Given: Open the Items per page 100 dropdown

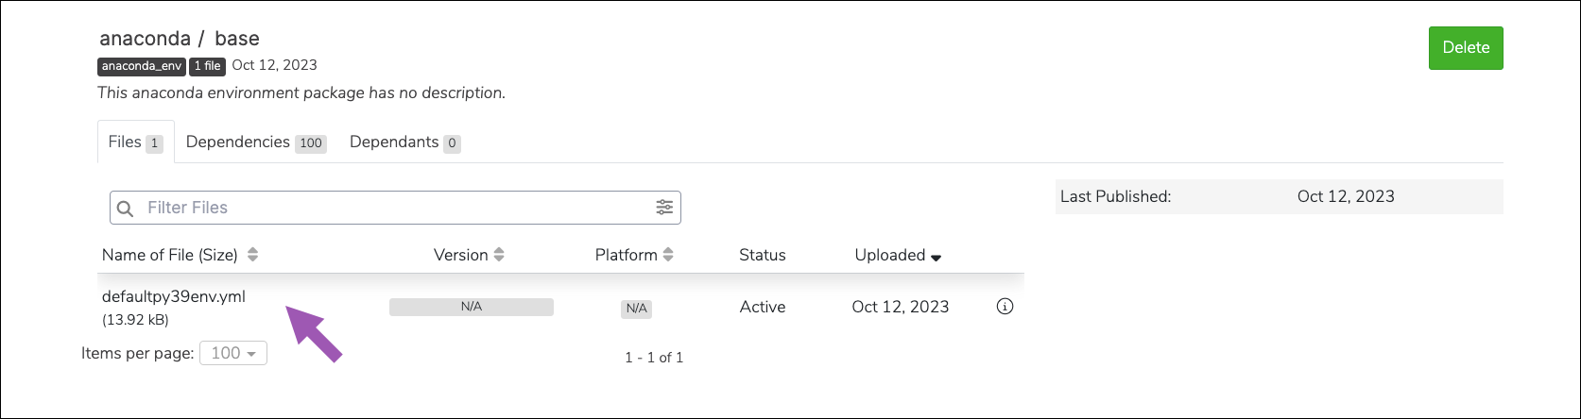Looking at the screenshot, I should 233,353.
